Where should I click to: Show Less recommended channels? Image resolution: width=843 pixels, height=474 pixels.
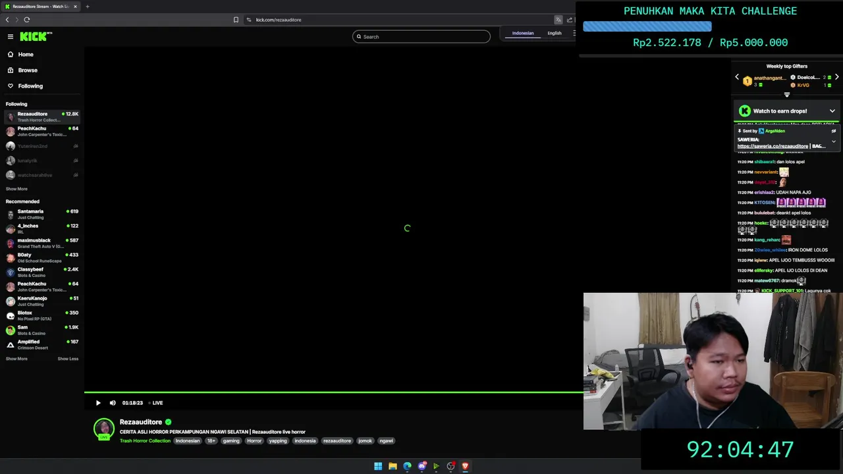point(68,359)
